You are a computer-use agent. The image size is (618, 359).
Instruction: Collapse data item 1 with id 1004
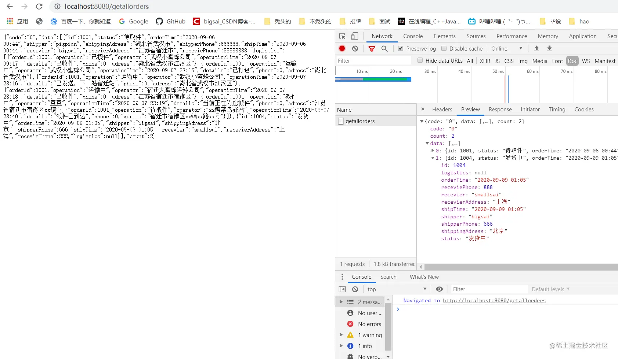(433, 158)
